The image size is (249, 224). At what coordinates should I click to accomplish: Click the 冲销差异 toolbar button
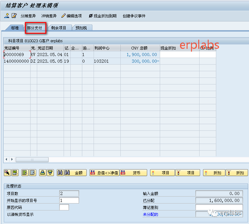pyautogui.click(x=49, y=16)
